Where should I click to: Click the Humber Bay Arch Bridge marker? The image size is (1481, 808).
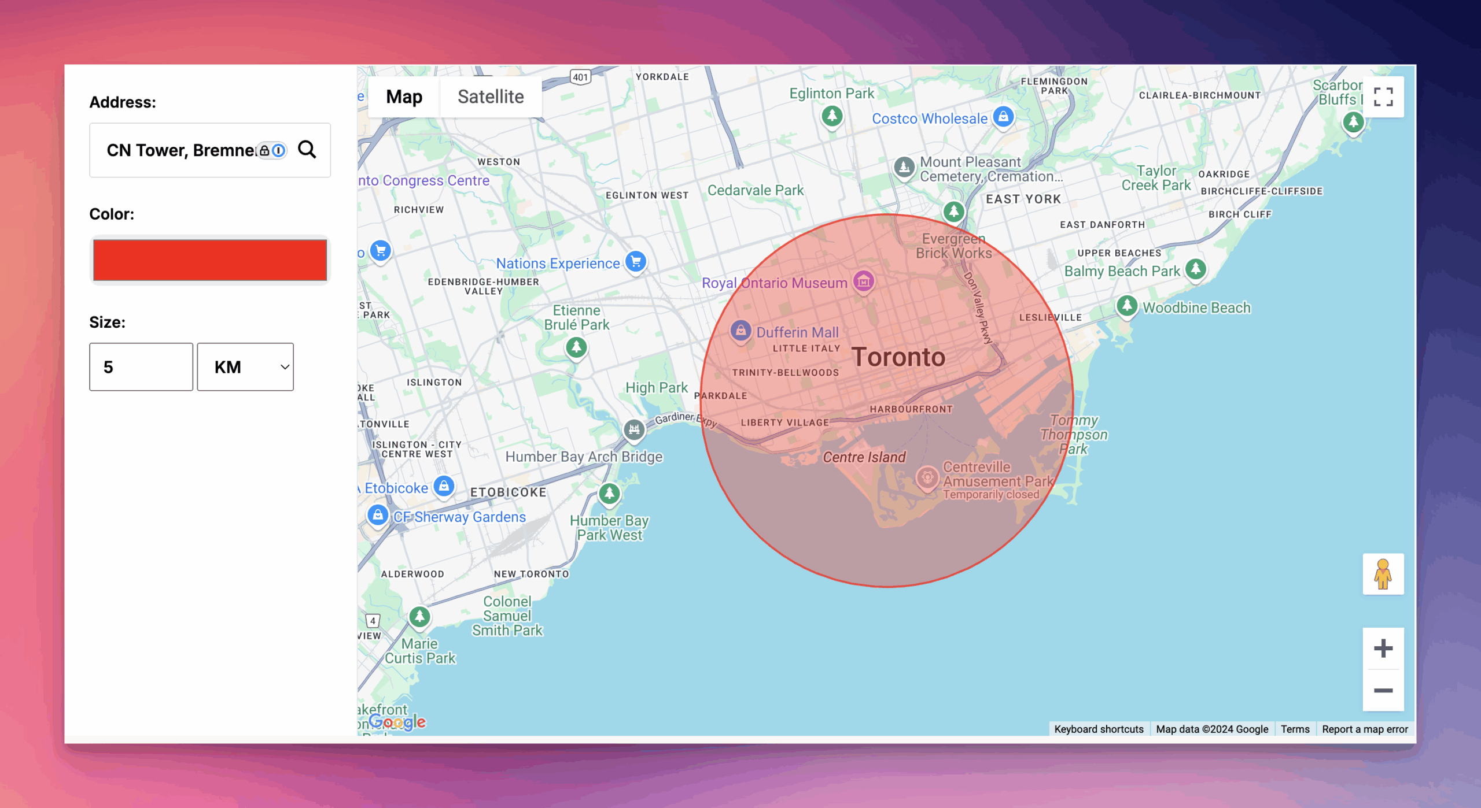[634, 429]
